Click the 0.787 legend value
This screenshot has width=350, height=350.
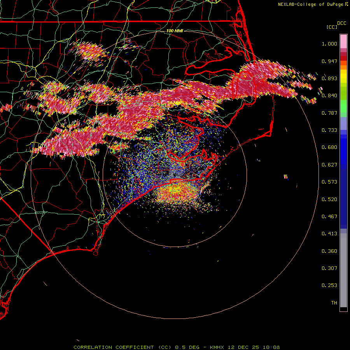click(x=329, y=113)
